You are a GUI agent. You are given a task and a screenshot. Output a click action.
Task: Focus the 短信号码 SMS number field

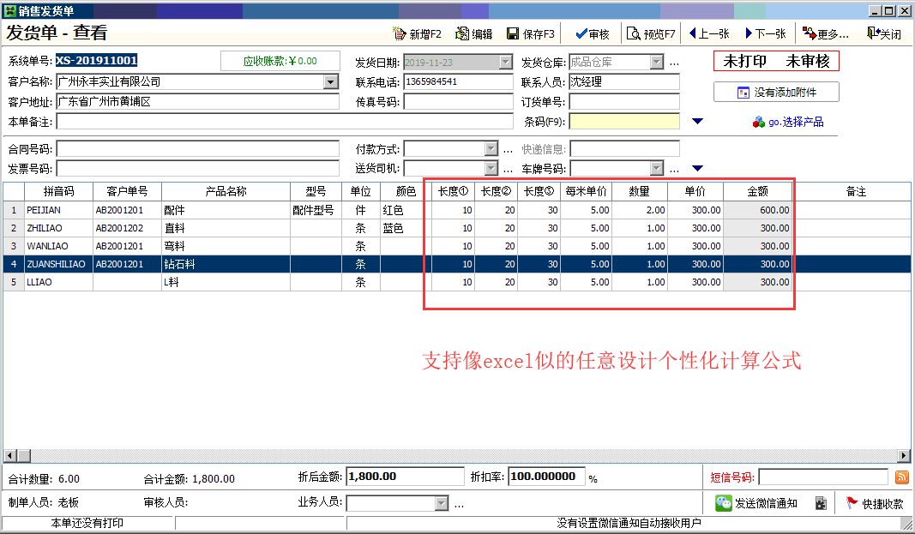823,477
